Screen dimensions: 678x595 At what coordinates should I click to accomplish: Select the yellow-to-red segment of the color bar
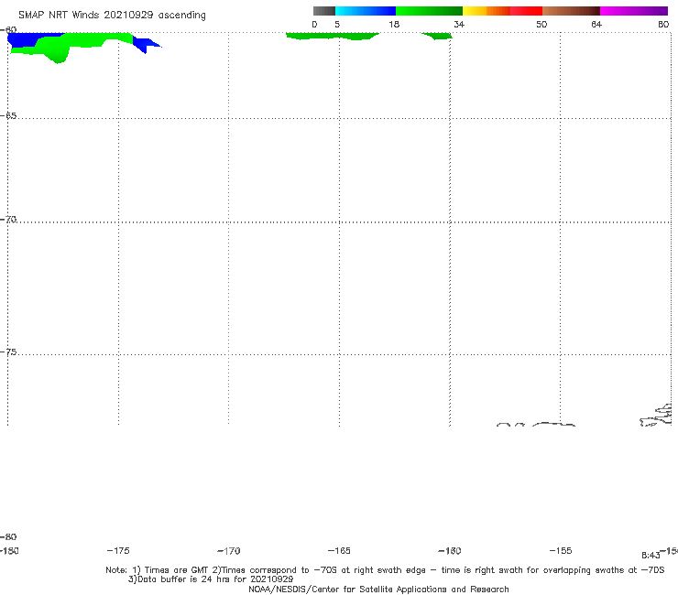click(x=502, y=11)
